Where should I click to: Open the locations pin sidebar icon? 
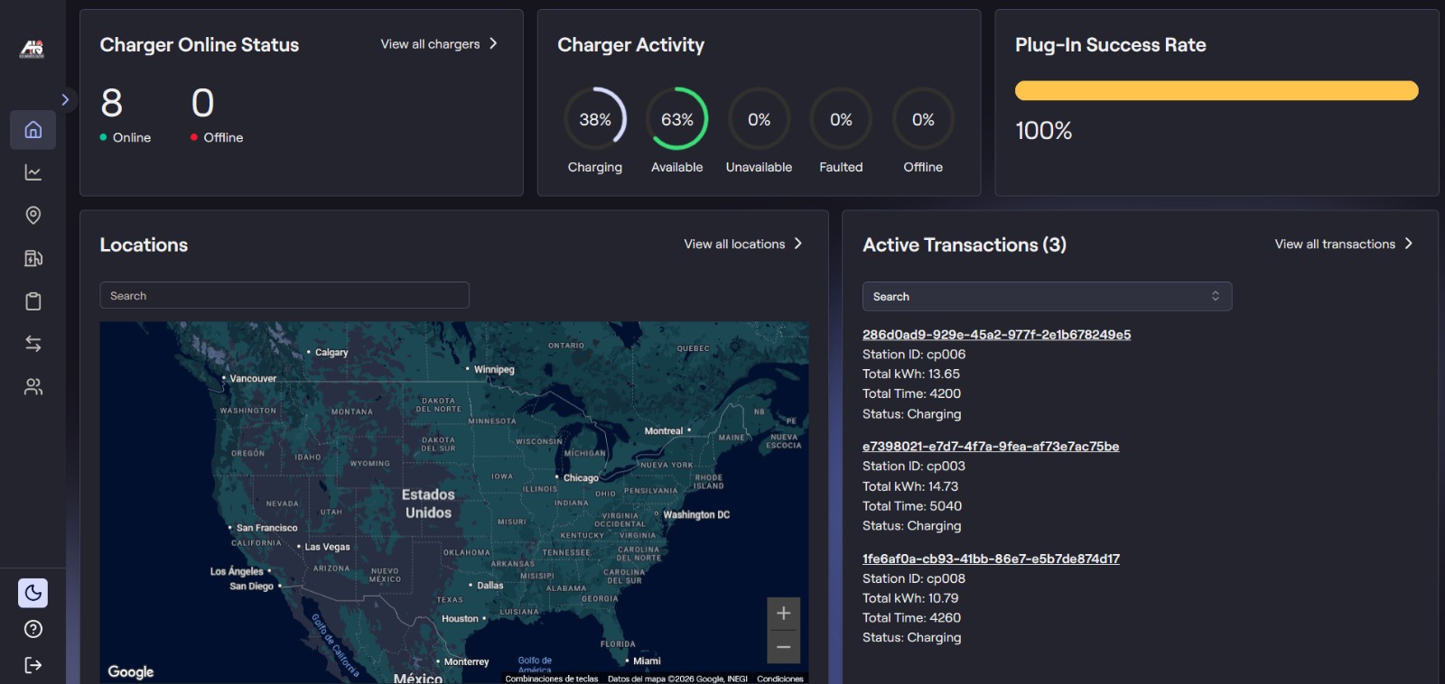pyautogui.click(x=33, y=215)
